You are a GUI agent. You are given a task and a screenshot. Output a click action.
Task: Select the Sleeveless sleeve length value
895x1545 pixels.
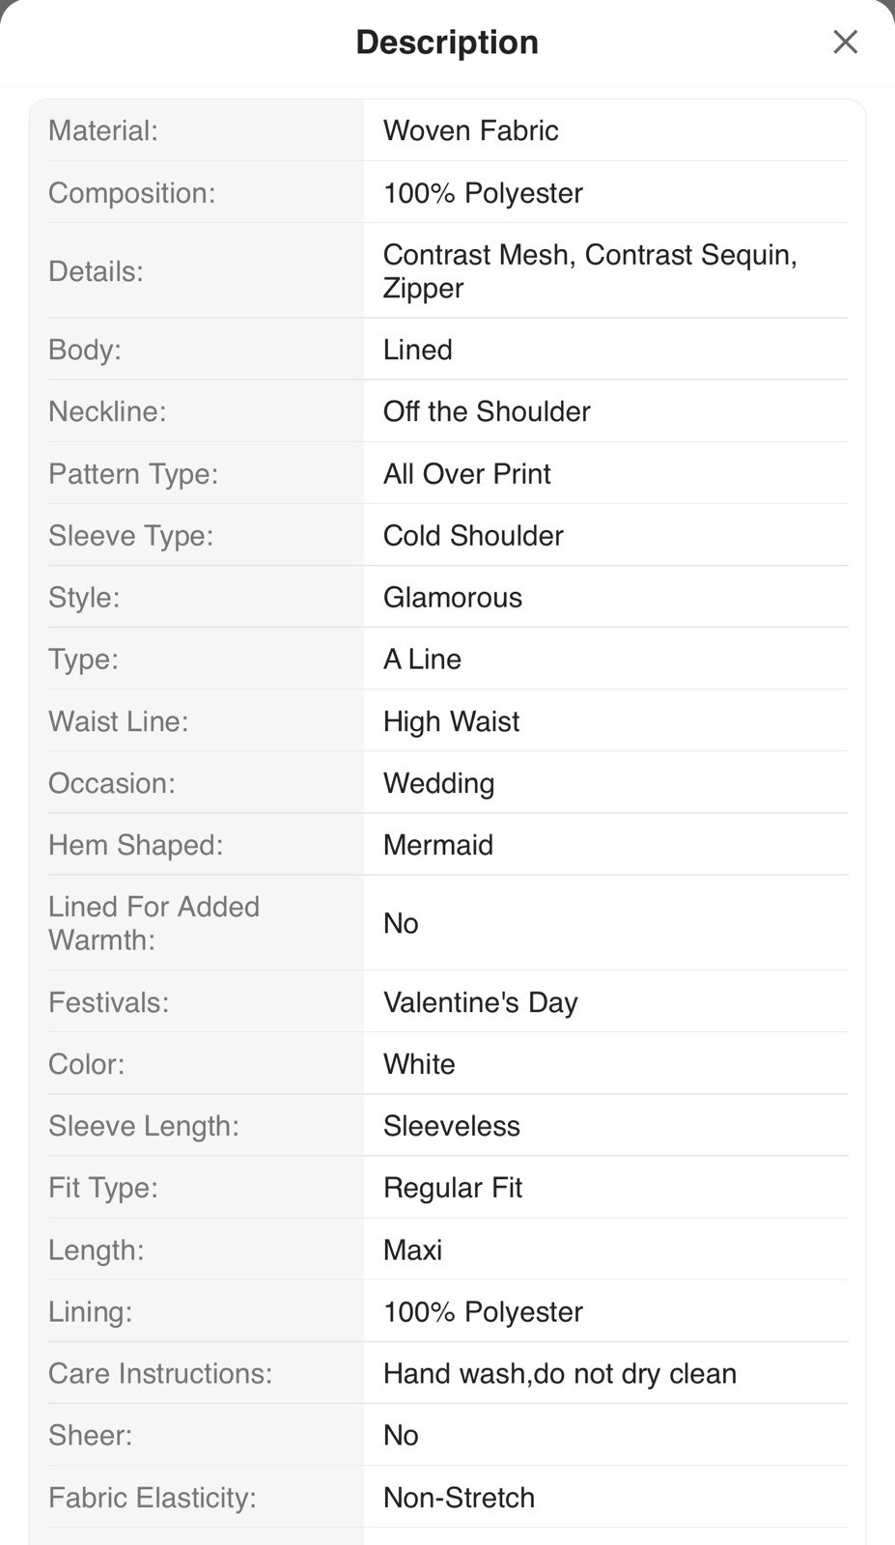click(451, 1126)
